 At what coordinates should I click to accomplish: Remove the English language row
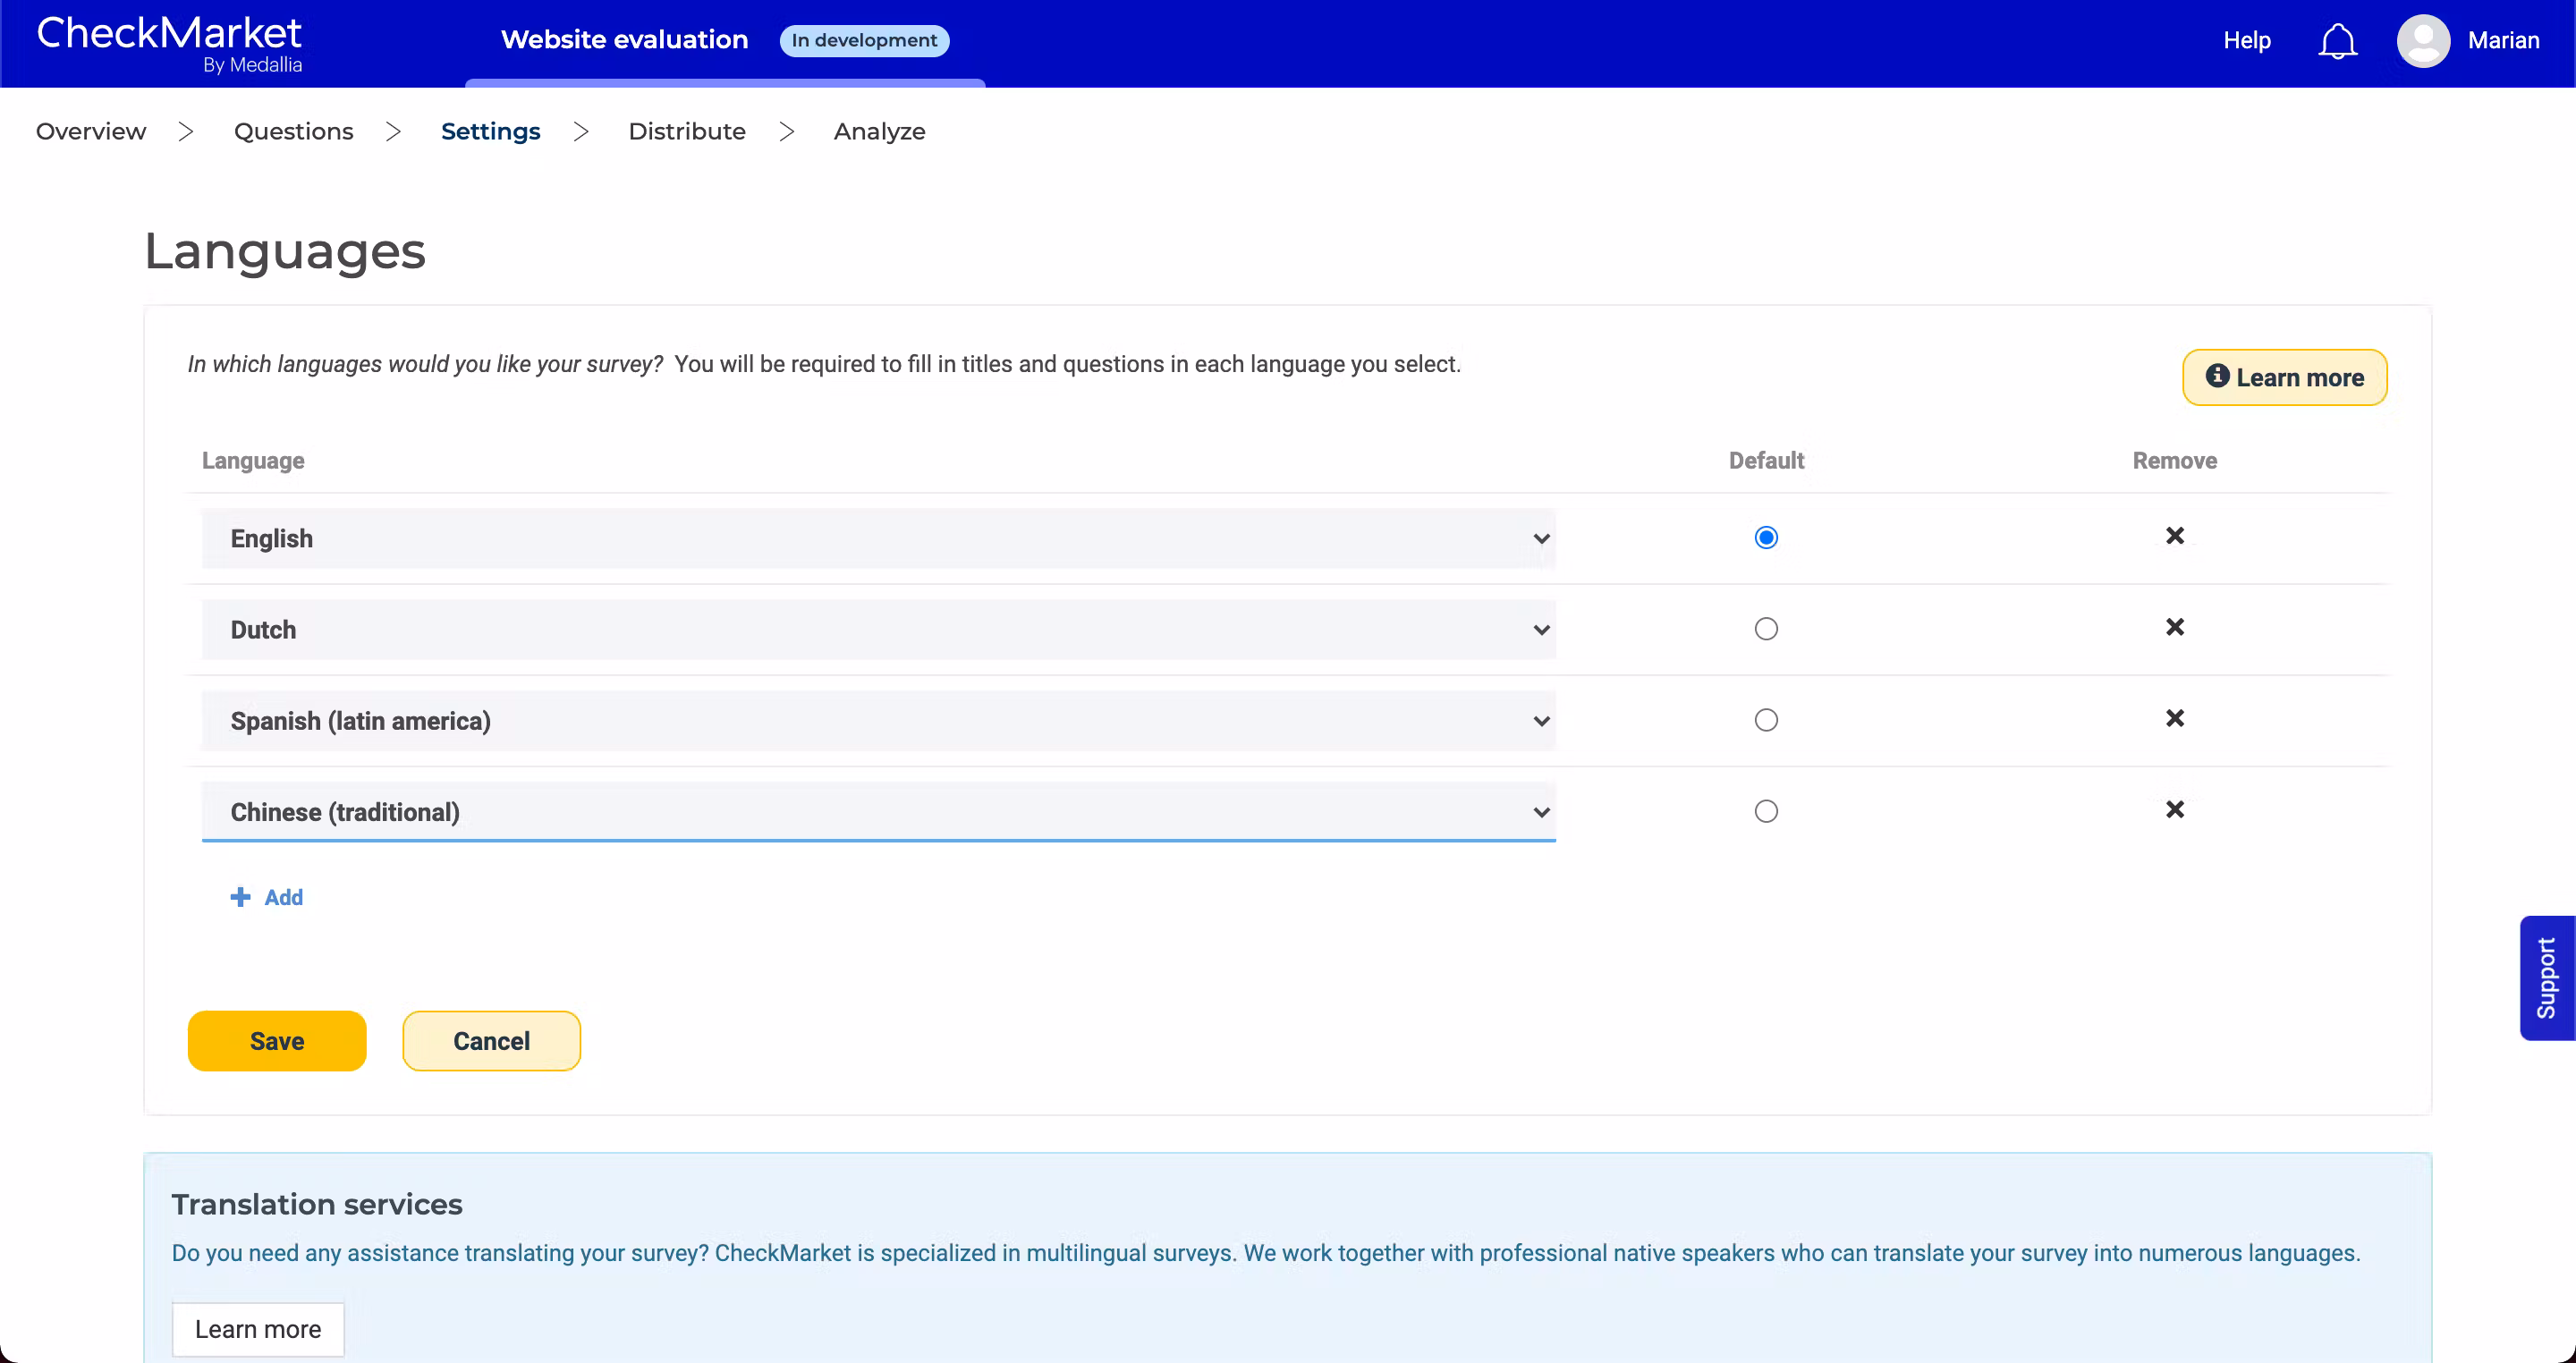2174,536
